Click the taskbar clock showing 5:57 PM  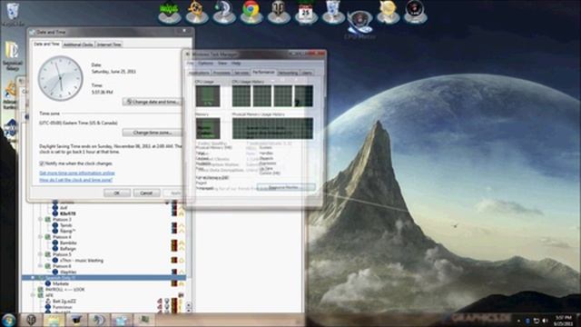(564, 321)
